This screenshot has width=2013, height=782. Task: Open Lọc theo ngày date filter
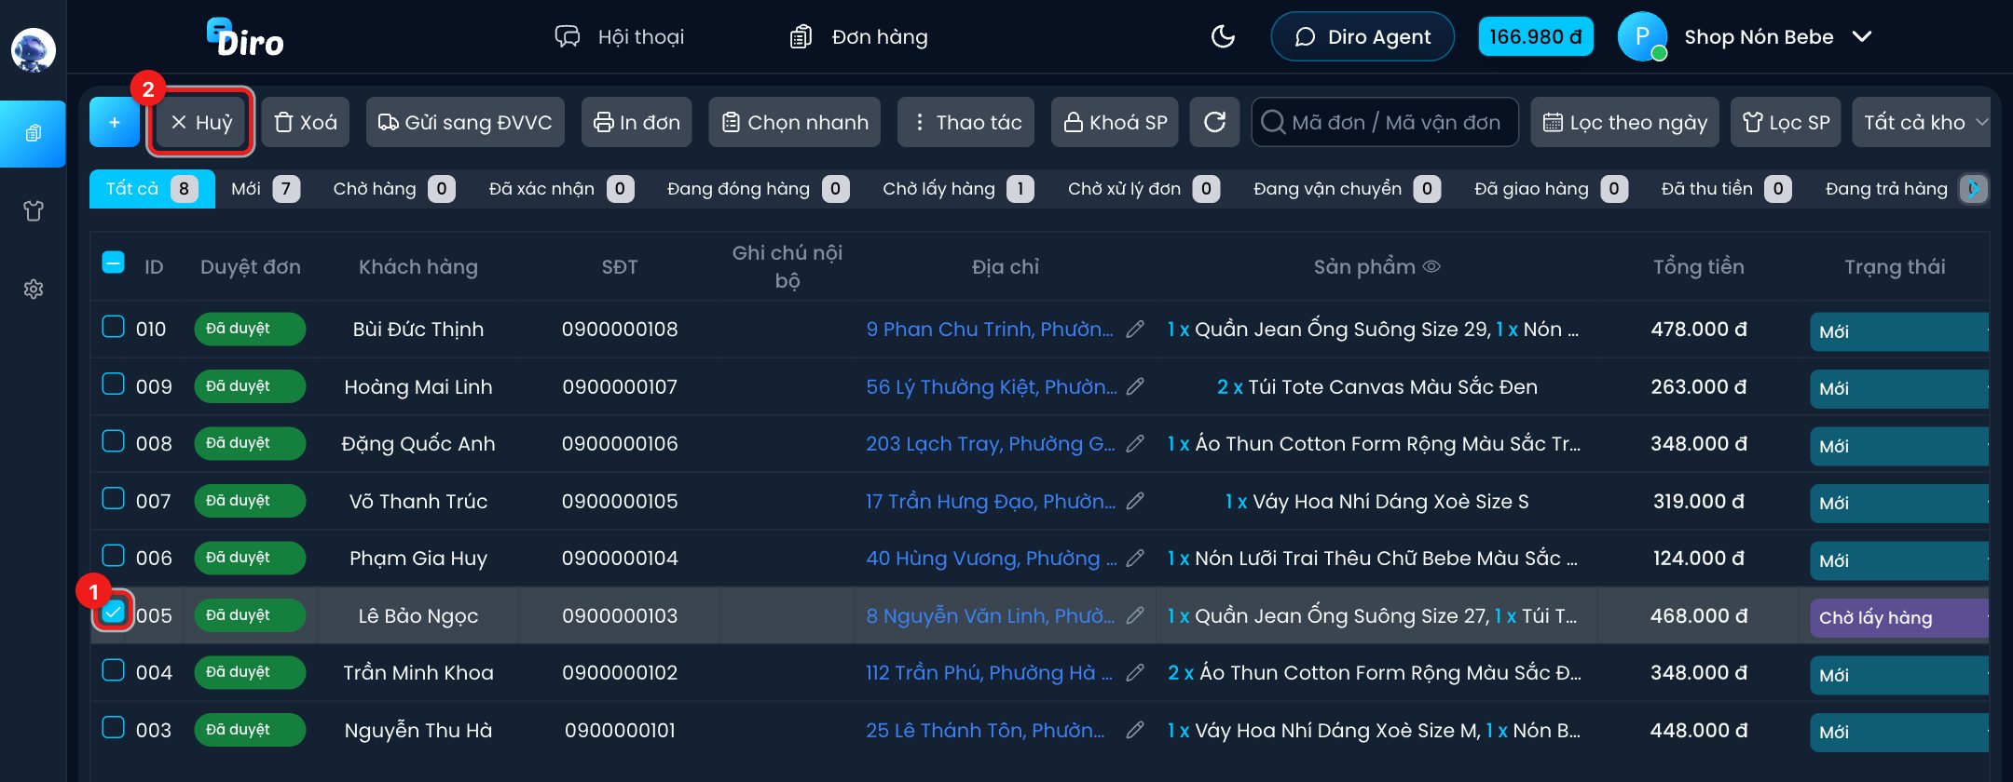point(1625,122)
